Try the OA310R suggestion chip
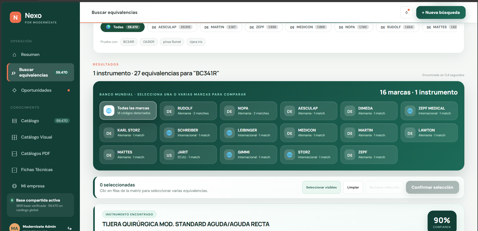Image resolution: width=478 pixels, height=231 pixels. click(x=149, y=42)
